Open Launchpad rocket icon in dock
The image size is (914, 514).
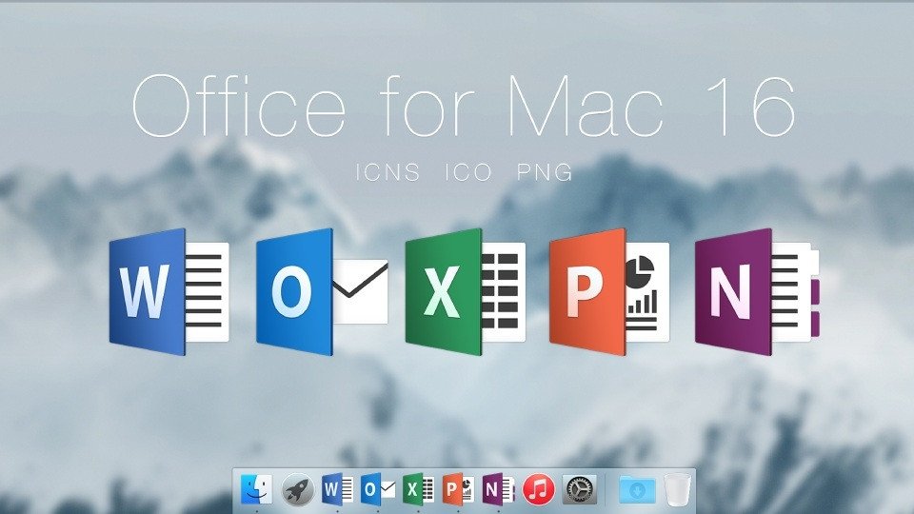297,489
